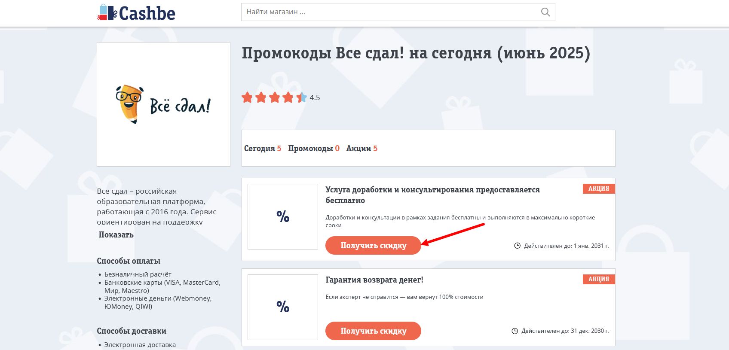This screenshot has width=729, height=350.
Task: Click the fifth half-filled rating star
Action: 301,97
